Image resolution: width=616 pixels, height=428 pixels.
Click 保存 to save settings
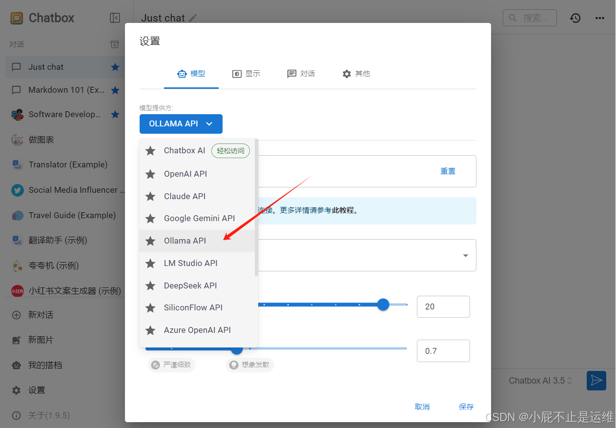[466, 407]
